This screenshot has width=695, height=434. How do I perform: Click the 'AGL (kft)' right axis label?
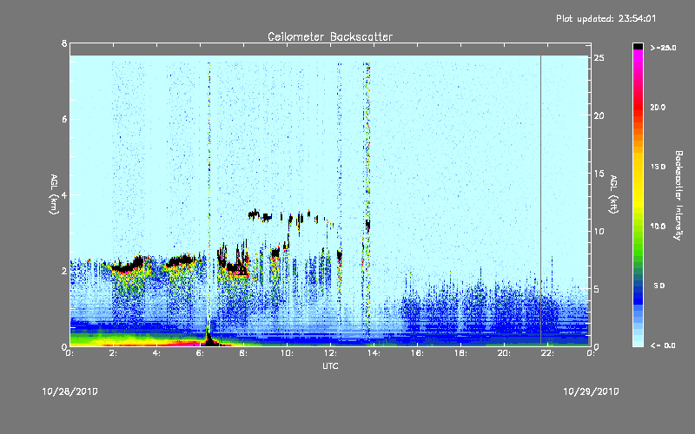pos(613,194)
